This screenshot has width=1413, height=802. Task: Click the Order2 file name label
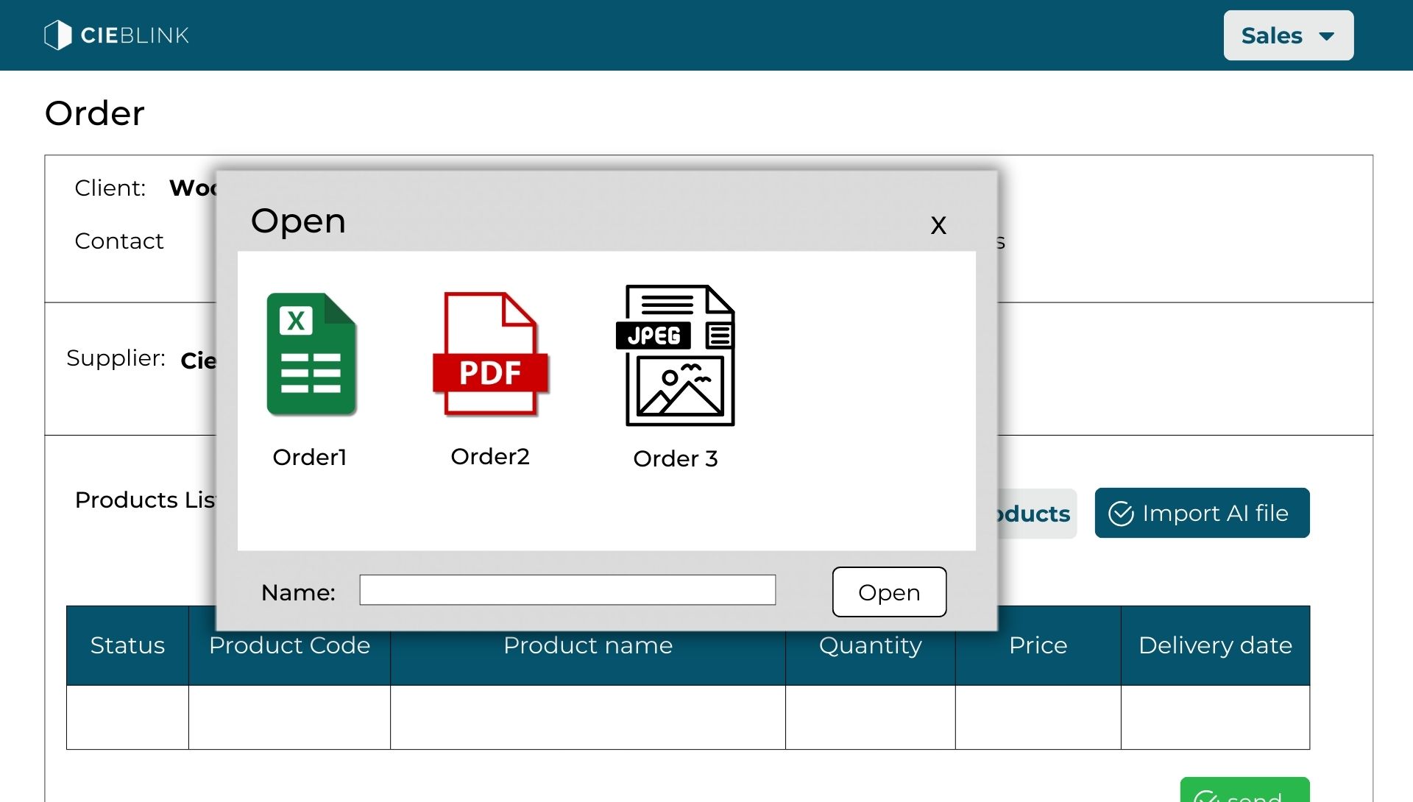coord(490,456)
